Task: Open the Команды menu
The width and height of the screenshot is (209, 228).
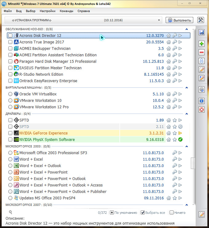Action: [66, 11]
